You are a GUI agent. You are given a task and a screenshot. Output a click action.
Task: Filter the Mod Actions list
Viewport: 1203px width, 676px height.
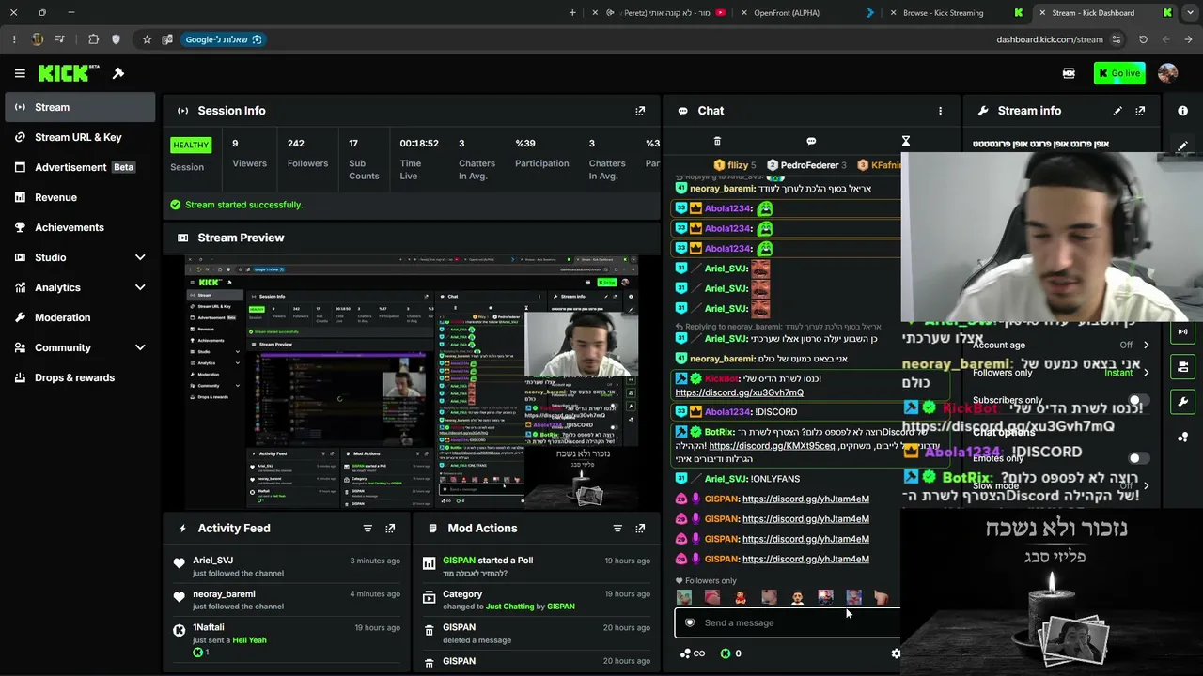pyautogui.click(x=617, y=529)
